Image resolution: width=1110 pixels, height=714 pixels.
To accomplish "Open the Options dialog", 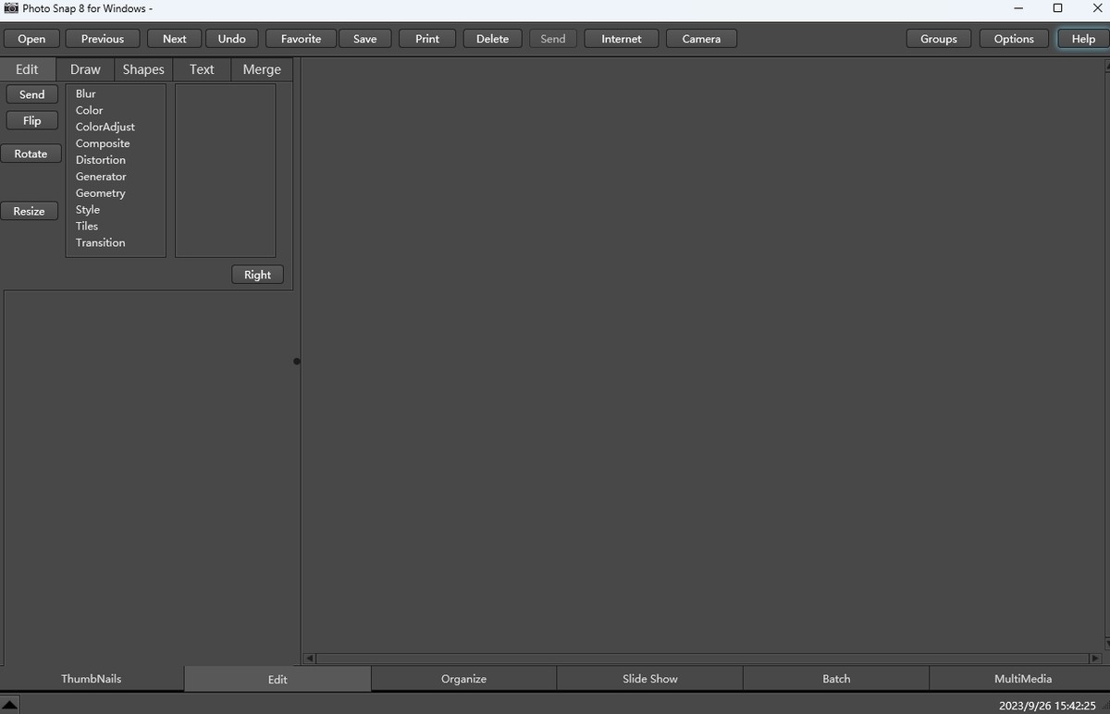I will 1014,39.
